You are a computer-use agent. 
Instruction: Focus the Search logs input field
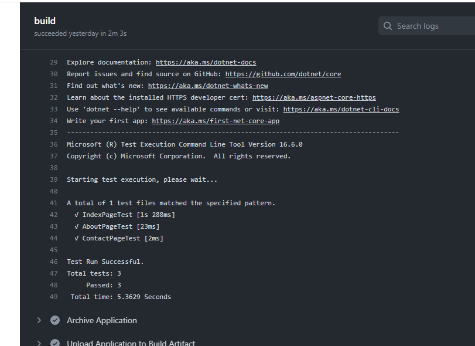(x=433, y=26)
